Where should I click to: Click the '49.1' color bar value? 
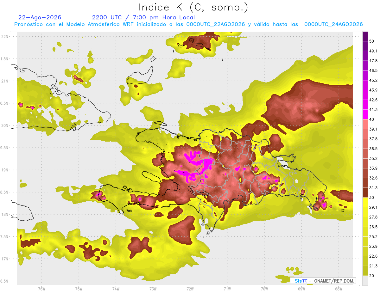(x=373, y=51)
